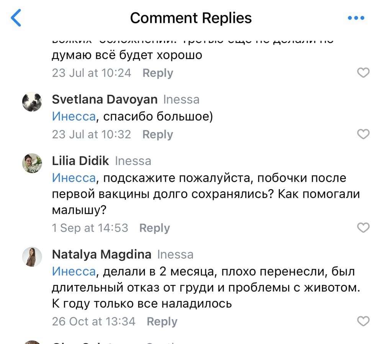383x344 pixels.
Task: Open Svetlana Davoyan's profile picture
Action: coord(32,102)
